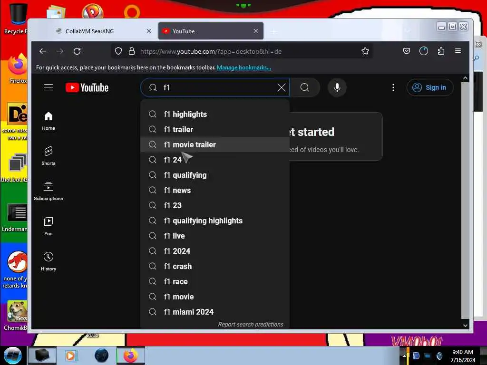Viewport: 487px width, 365px height.
Task: Open the tracking protection shield icon
Action: point(118,51)
